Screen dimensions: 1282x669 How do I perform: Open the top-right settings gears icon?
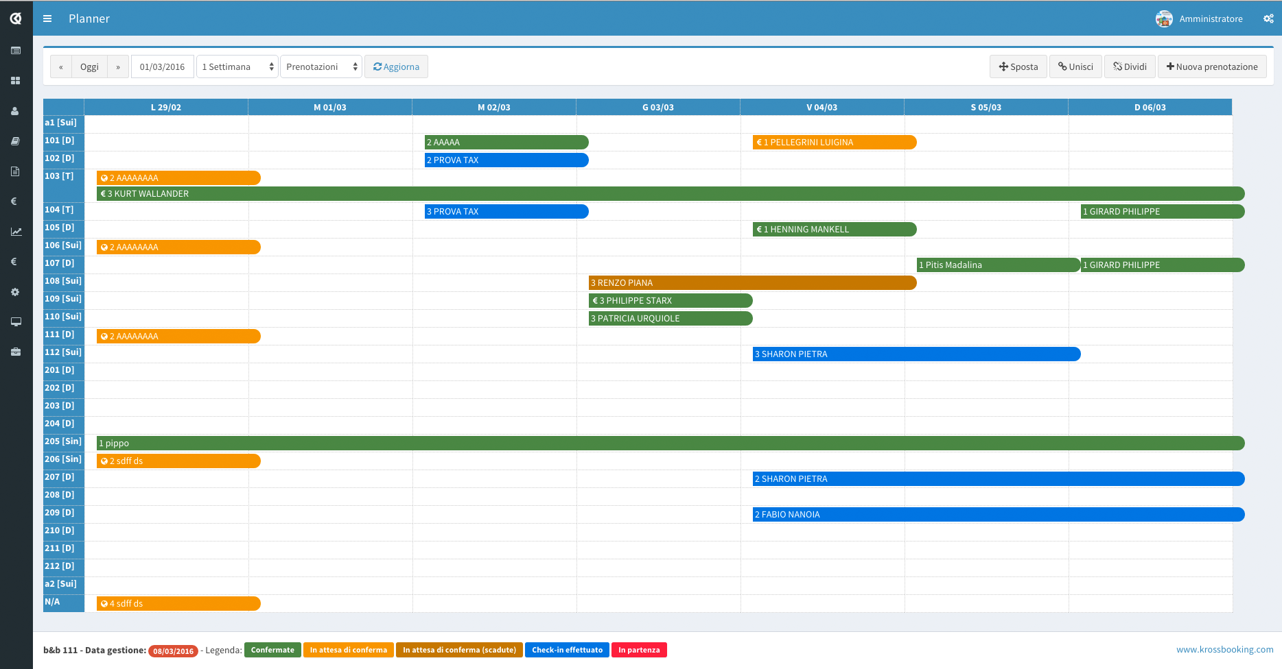click(1268, 19)
